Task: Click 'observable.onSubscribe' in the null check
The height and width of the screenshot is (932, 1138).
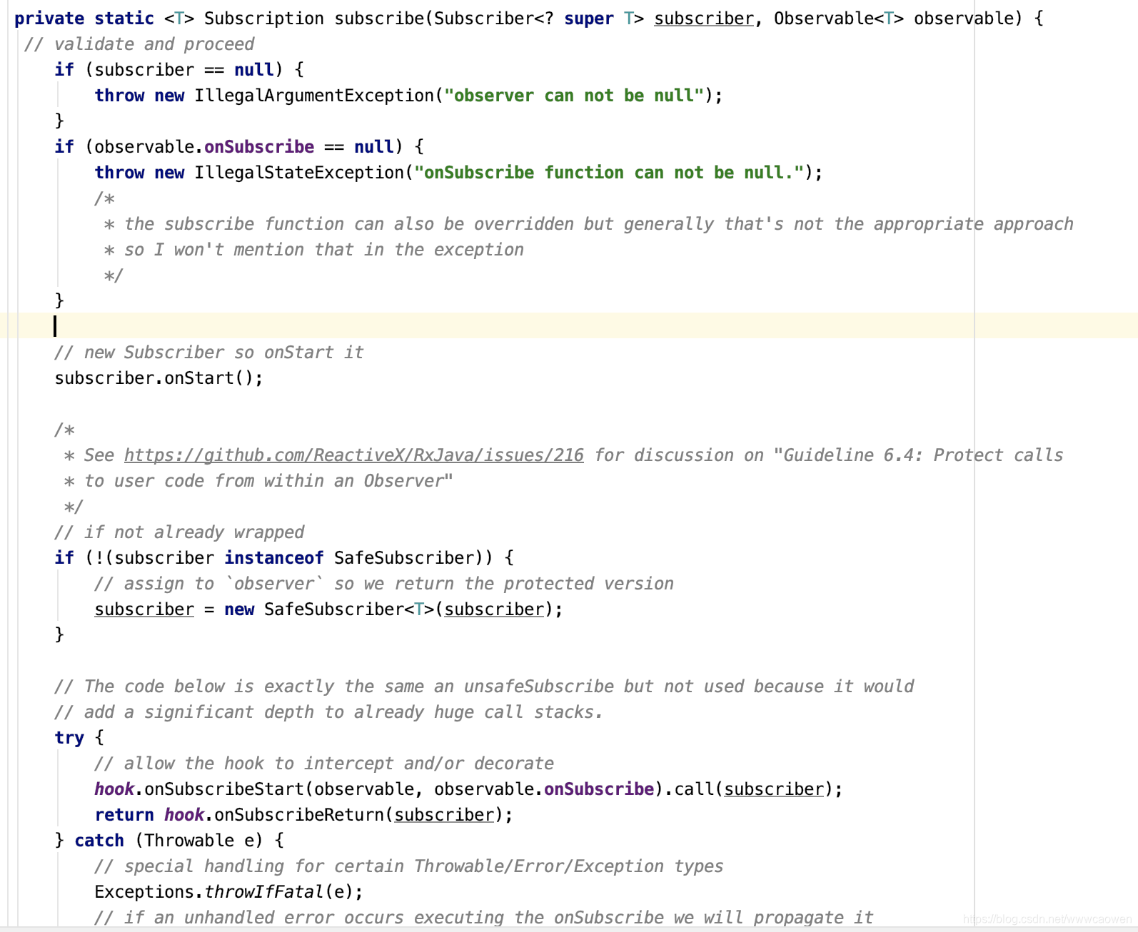Action: click(x=204, y=147)
